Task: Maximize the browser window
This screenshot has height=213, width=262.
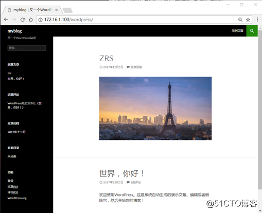Action: [241, 5]
